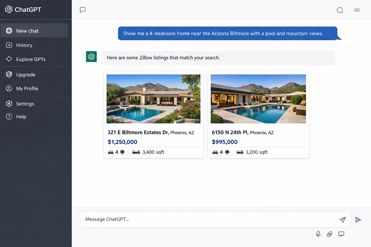Click the chat bubble icon in header
Screen dimensions: 371x247
[x=83, y=10]
